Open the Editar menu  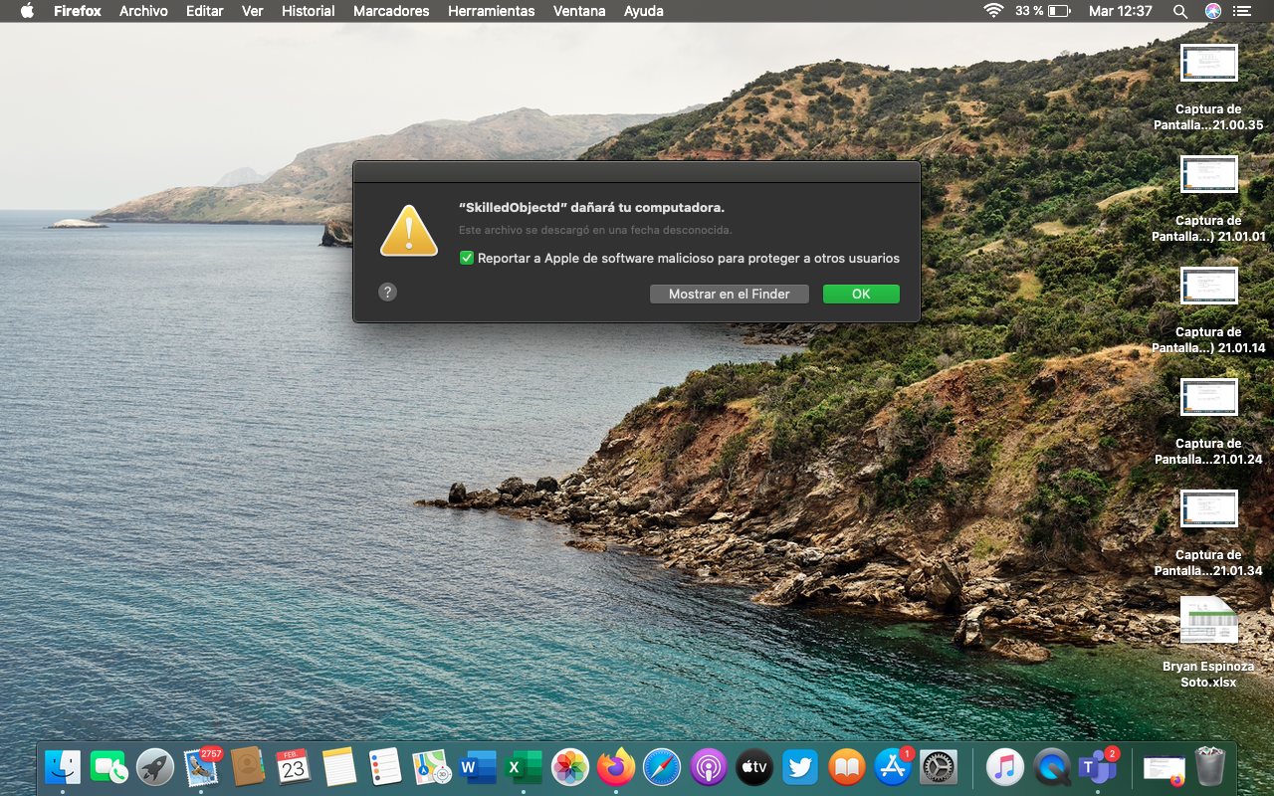pyautogui.click(x=205, y=11)
